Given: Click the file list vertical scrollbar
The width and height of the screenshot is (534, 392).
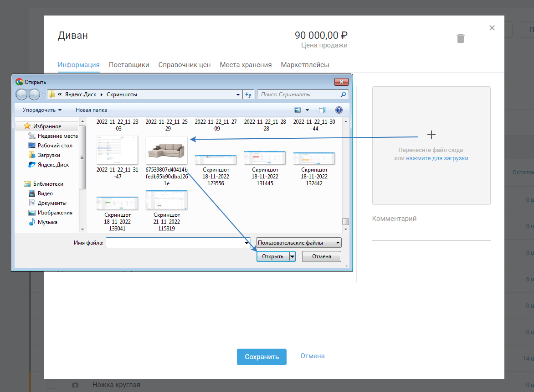Looking at the screenshot, I should [345, 173].
